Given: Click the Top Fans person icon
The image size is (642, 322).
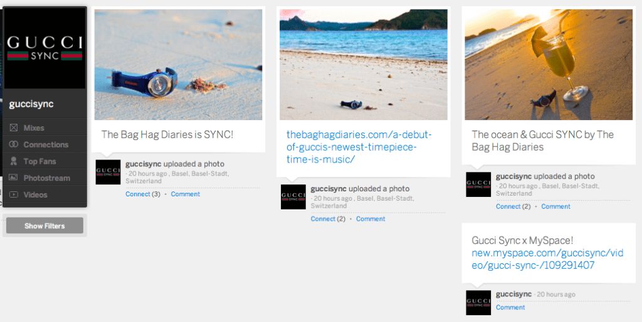Looking at the screenshot, I should tap(14, 161).
